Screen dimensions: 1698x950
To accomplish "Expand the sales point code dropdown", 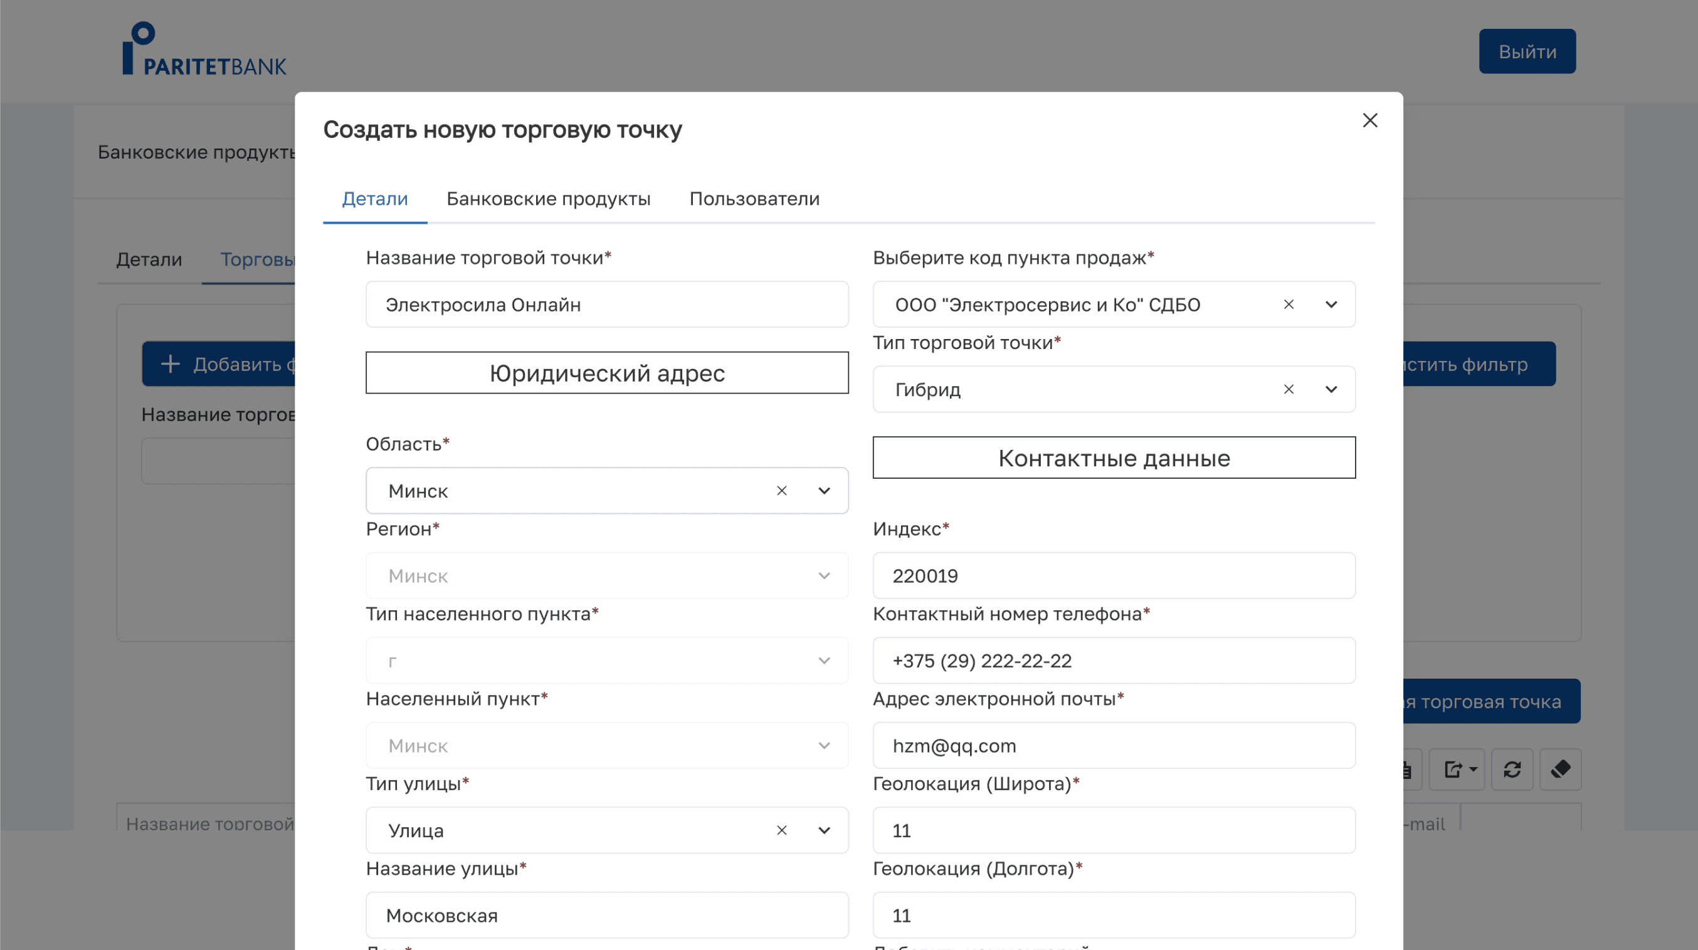I will click(x=1331, y=305).
